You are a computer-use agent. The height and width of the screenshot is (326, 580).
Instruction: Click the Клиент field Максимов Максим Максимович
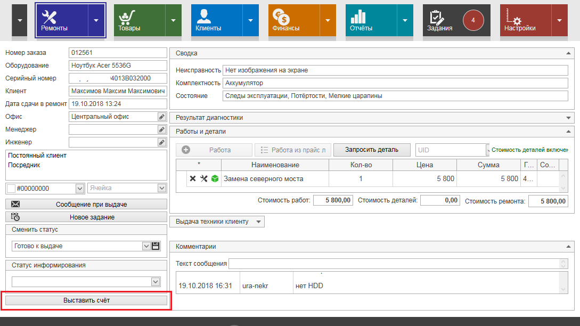[118, 91]
